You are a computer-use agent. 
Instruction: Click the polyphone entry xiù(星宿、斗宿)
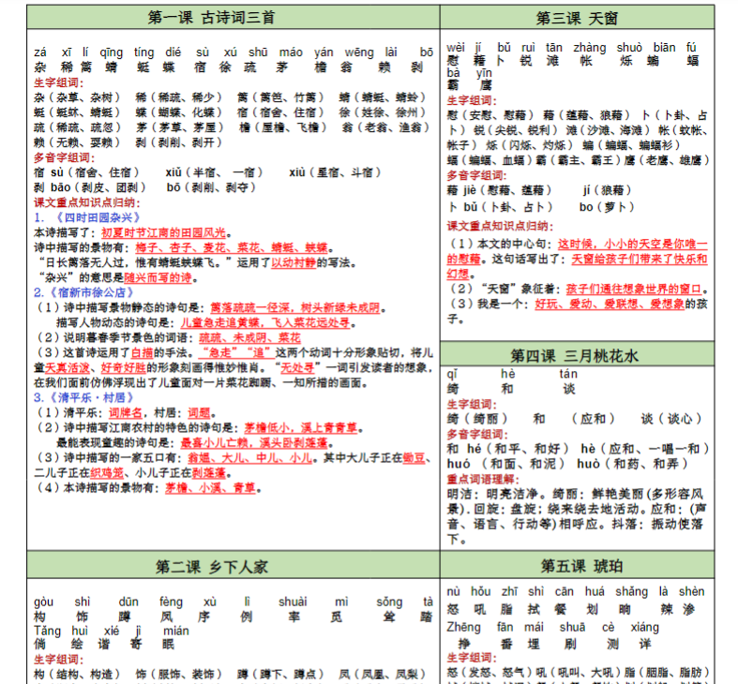click(x=335, y=172)
